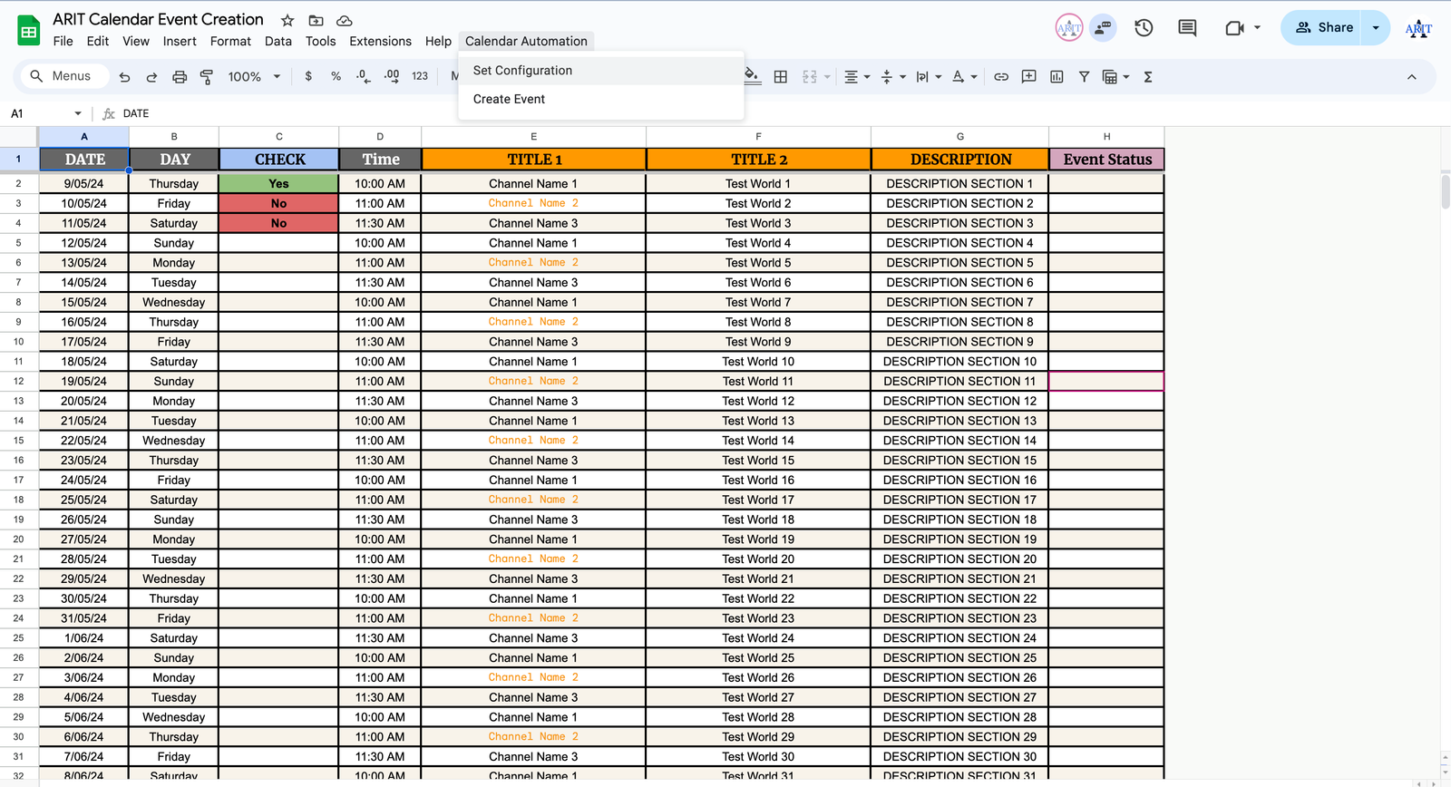The height and width of the screenshot is (787, 1451).
Task: Format as percent with the % icon
Action: [336, 77]
